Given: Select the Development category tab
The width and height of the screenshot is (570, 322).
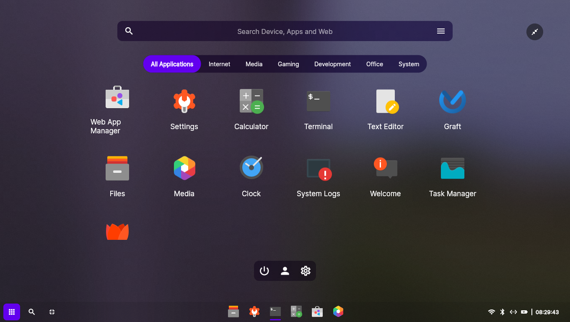Looking at the screenshot, I should (x=332, y=64).
